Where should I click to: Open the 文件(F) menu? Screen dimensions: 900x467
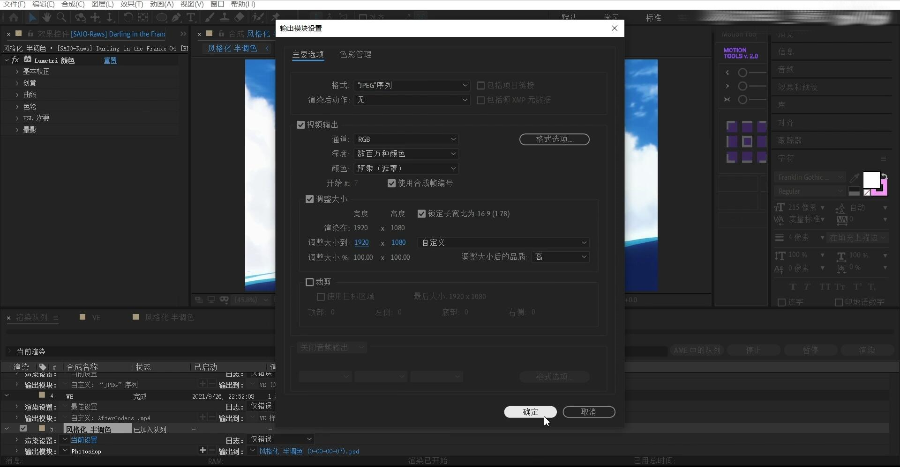[15, 4]
